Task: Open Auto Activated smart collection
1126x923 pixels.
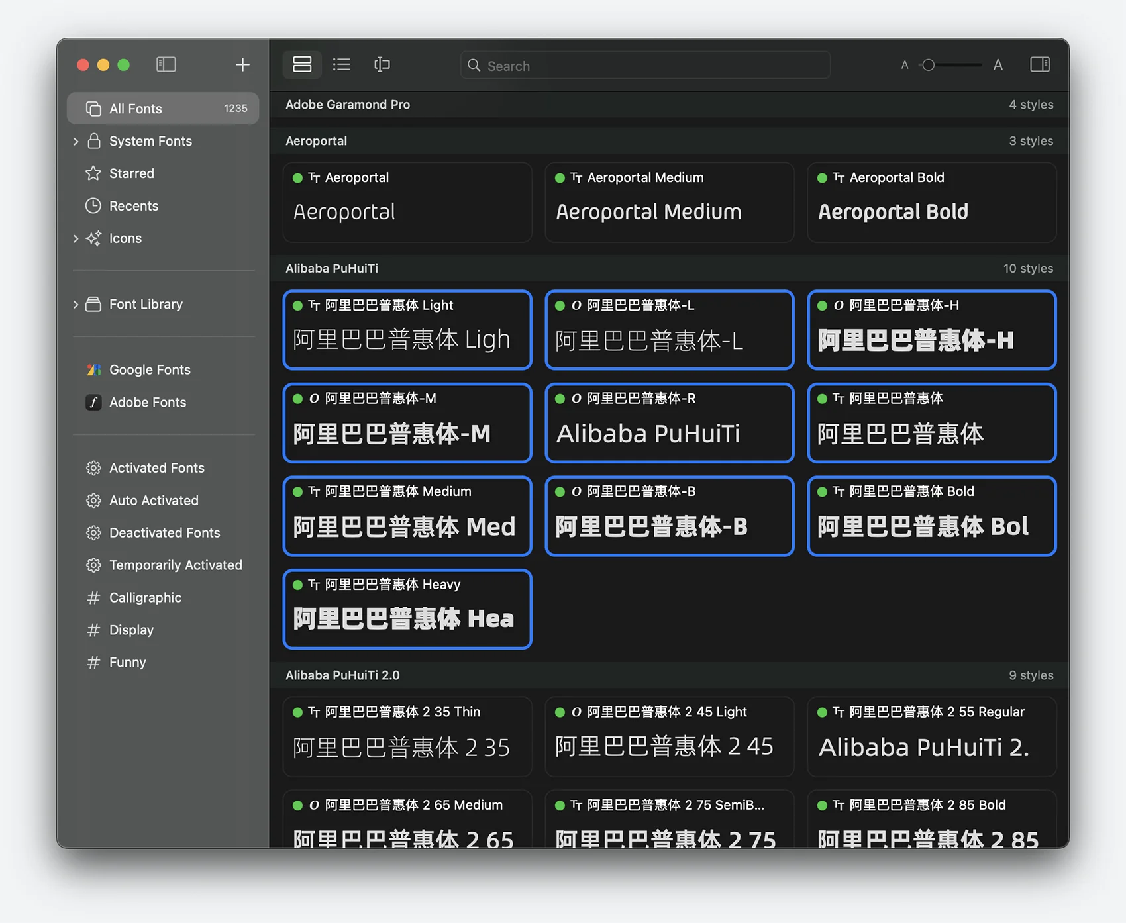Action: pyautogui.click(x=163, y=501)
